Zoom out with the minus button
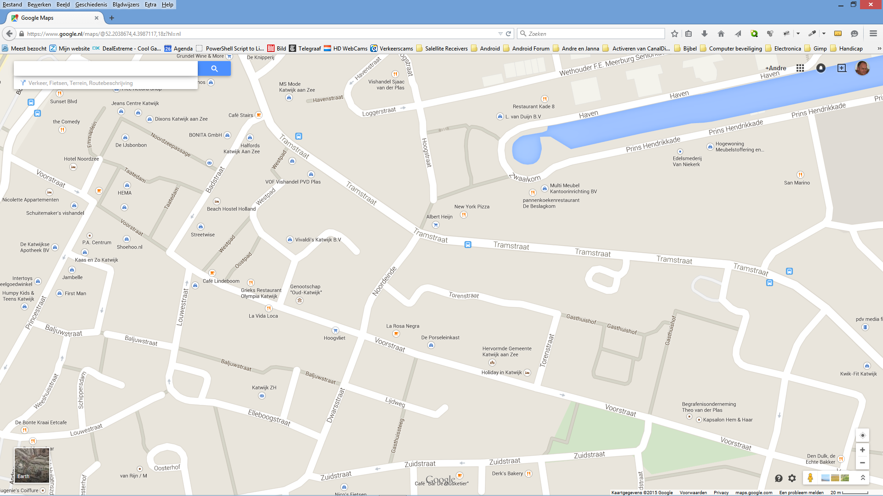883x496 pixels. point(862,463)
